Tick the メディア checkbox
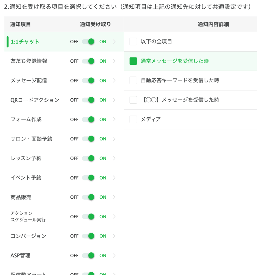This screenshot has height=275, width=257. click(133, 119)
